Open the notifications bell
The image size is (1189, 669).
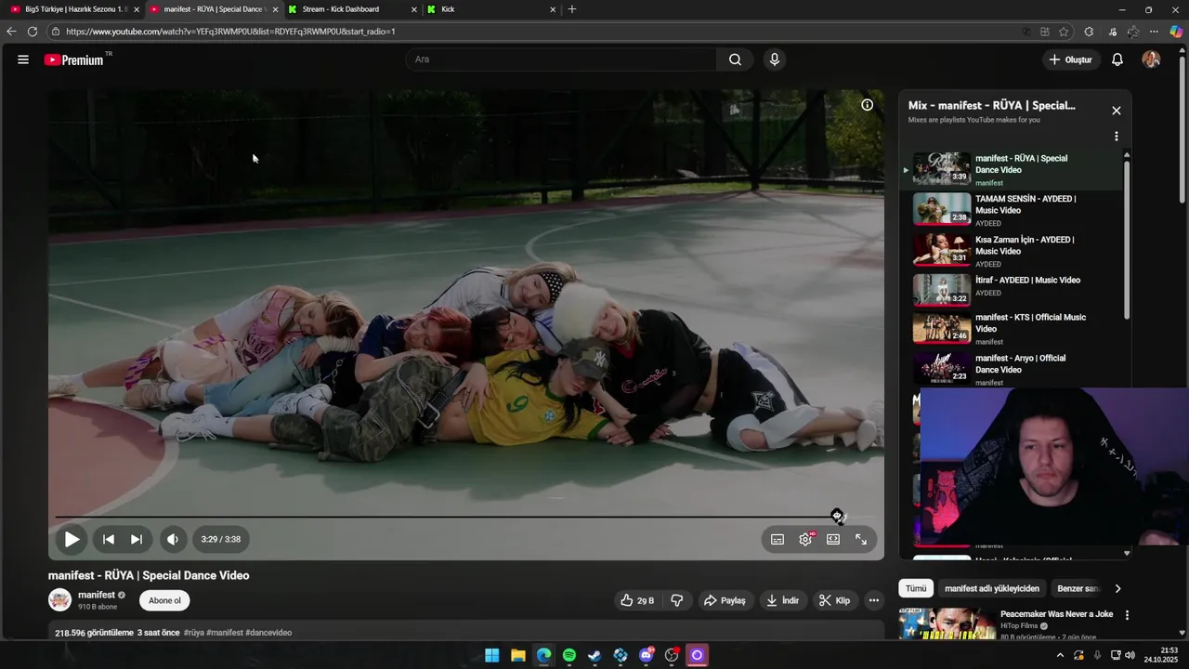[x=1117, y=59]
